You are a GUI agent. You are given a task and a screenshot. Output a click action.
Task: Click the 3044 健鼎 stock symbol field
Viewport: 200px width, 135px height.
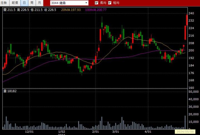click(67, 3)
